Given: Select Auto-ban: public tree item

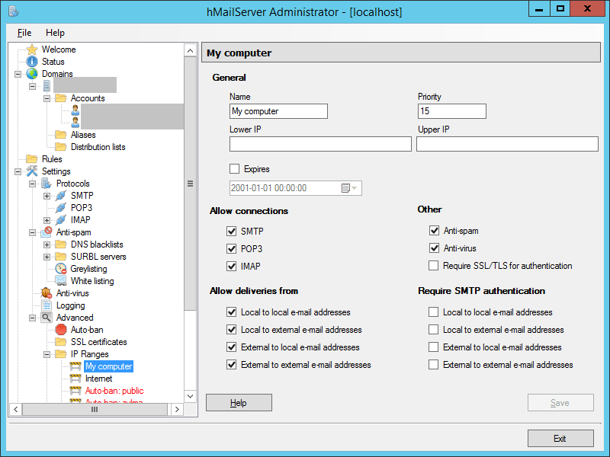Looking at the screenshot, I should point(114,391).
